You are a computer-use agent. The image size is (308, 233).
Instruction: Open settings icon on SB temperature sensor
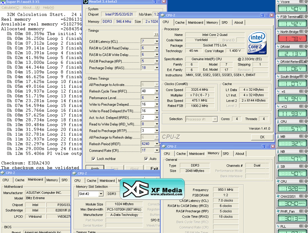[x=302, y=166]
